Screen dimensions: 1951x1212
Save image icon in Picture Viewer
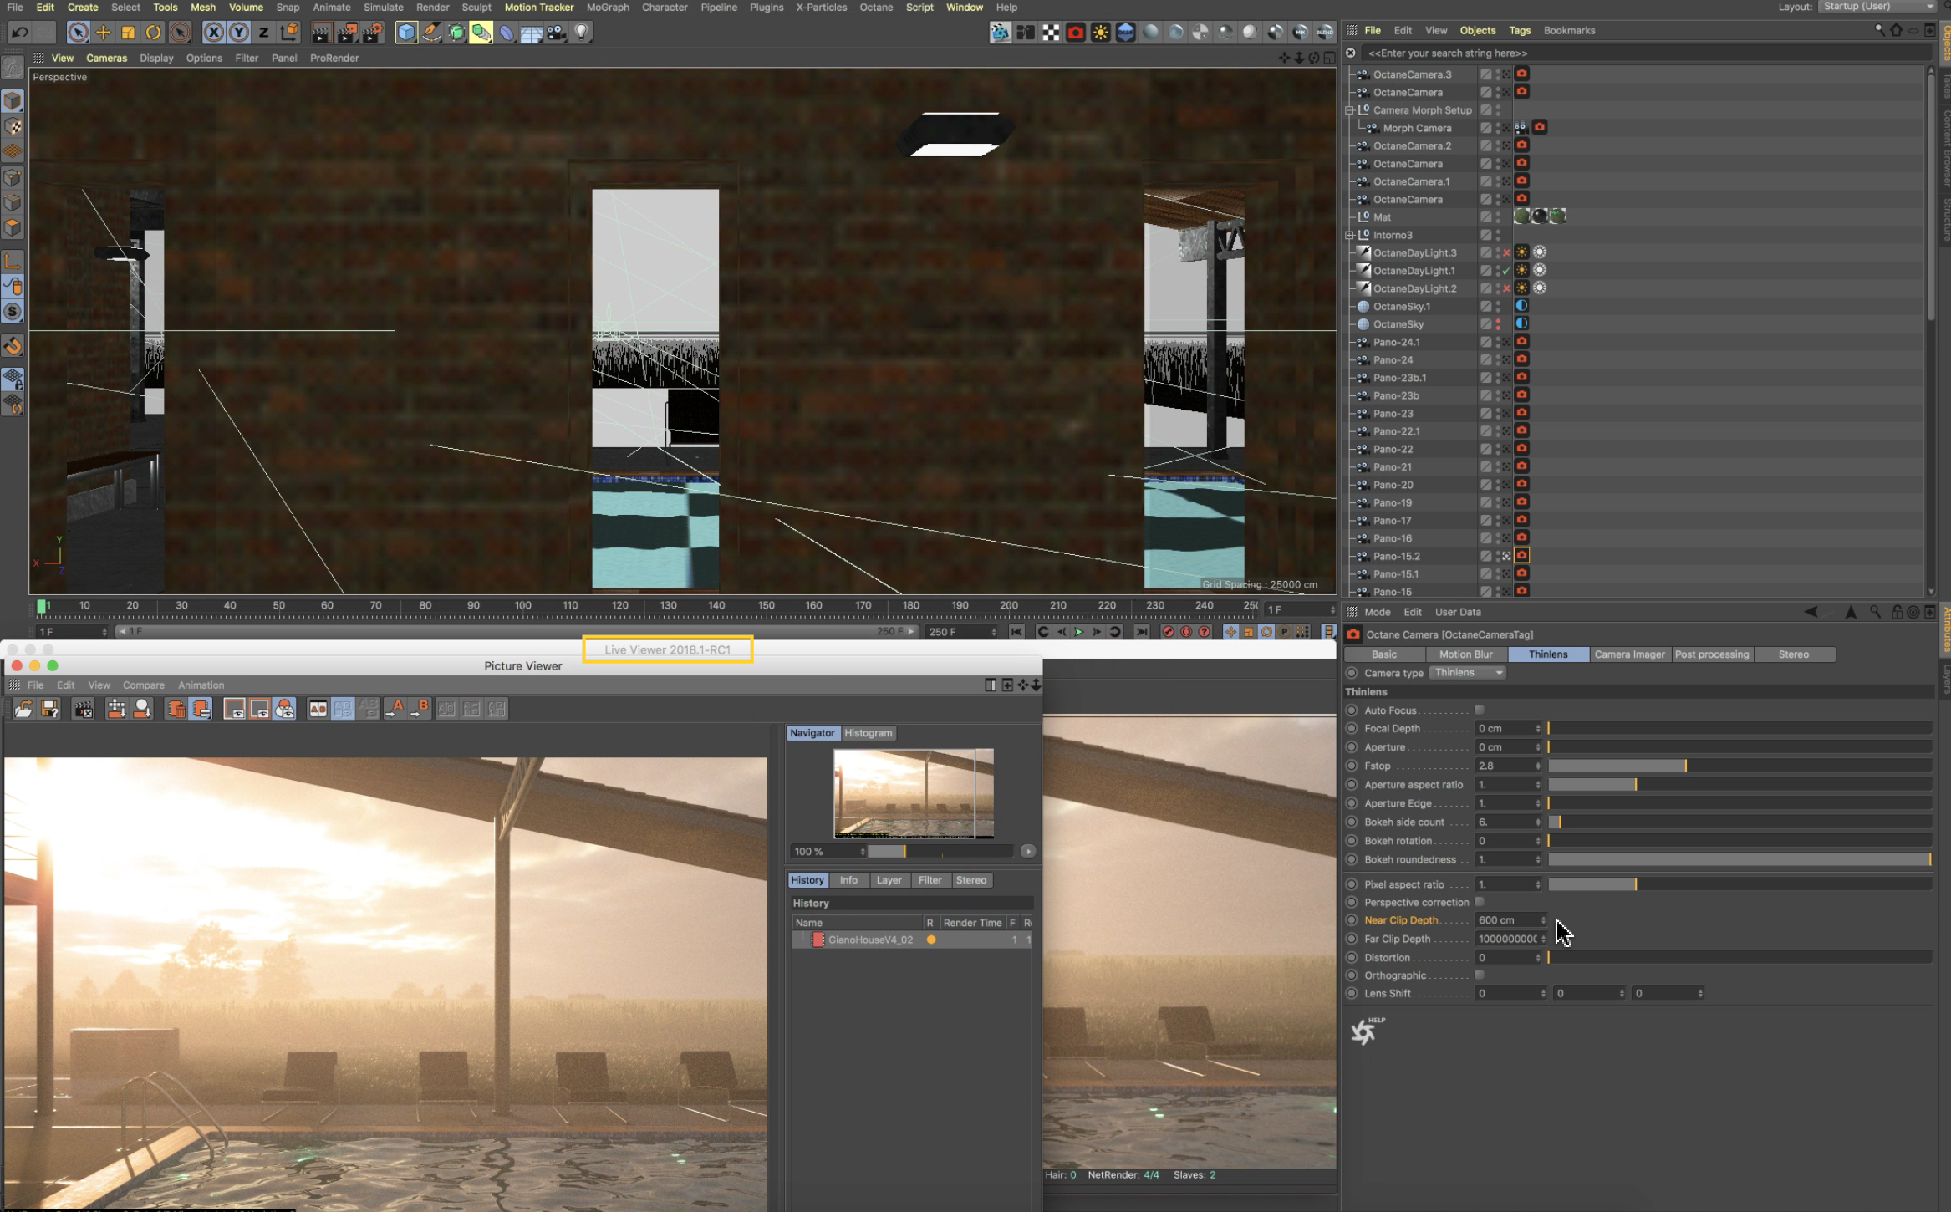coord(50,709)
